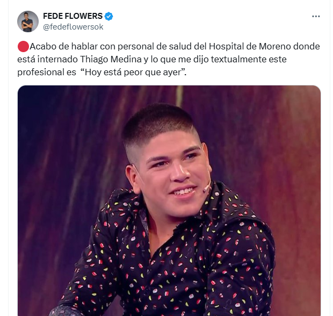Click the word "donde" ending the first line
The width and height of the screenshot is (333, 316).
tap(307, 46)
